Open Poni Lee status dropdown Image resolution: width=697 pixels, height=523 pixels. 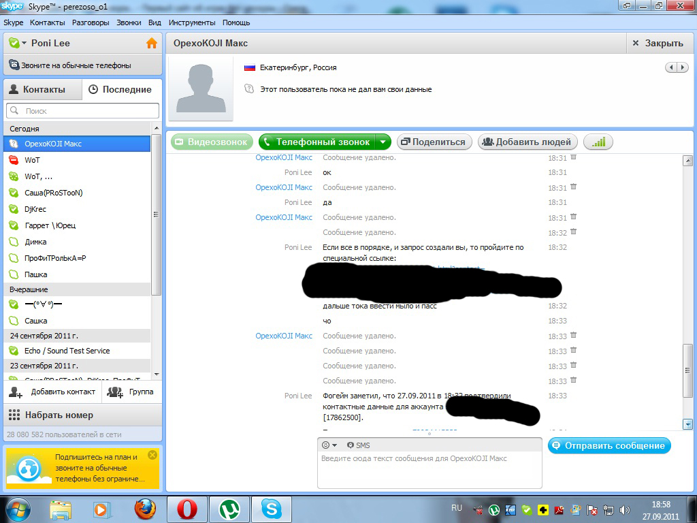[x=24, y=43]
